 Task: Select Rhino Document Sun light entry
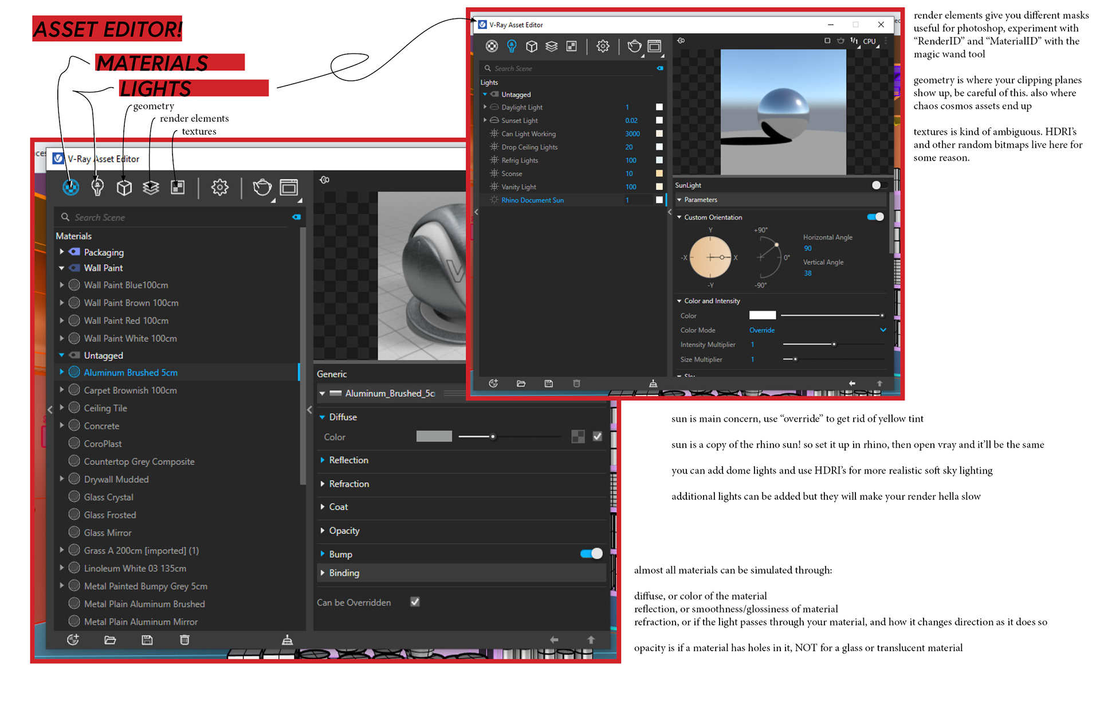pyautogui.click(x=532, y=200)
